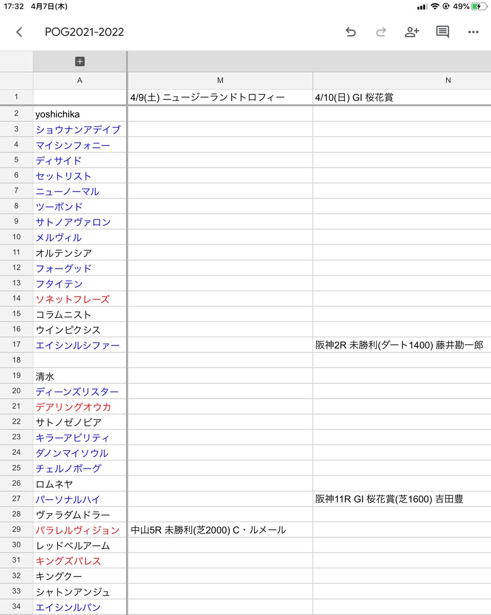Select cell '清水'

(79, 376)
